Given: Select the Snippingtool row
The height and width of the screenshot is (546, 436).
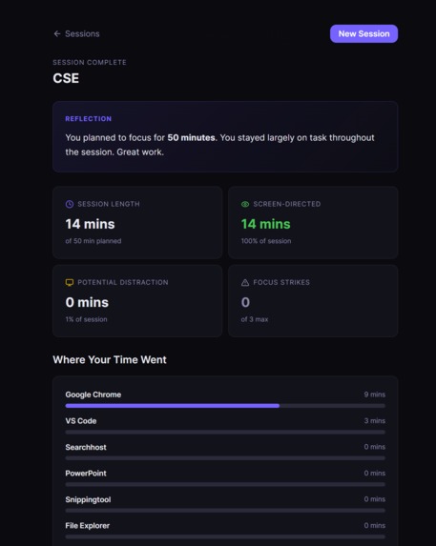Looking at the screenshot, I should click(x=225, y=504).
